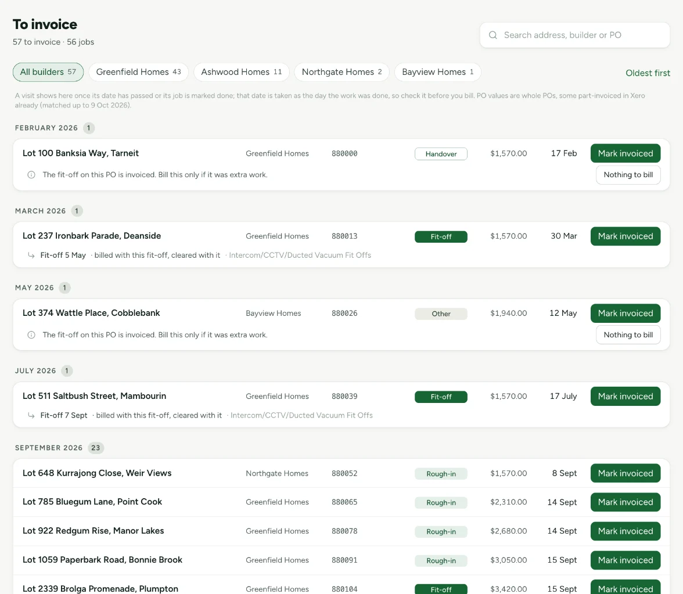Viewport: 683px width, 594px height.
Task: Focus the search address, builder or PO field
Action: click(574, 35)
